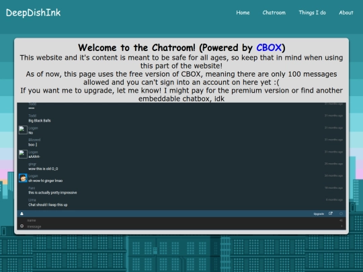Image resolution: width=363 pixels, height=272 pixels.
Task: Click the message 'boo :]'
Action: 33,145
